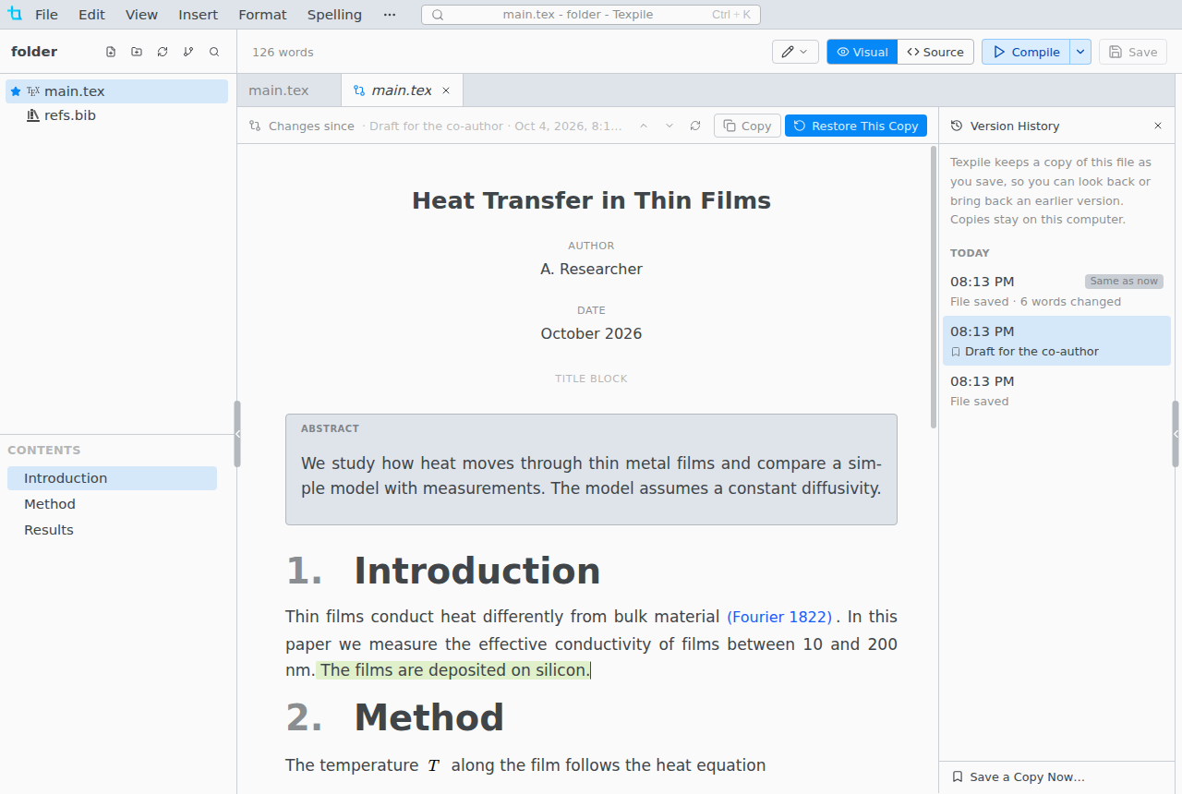
Task: Open the pencil editing mode dropdown
Action: [x=795, y=52]
